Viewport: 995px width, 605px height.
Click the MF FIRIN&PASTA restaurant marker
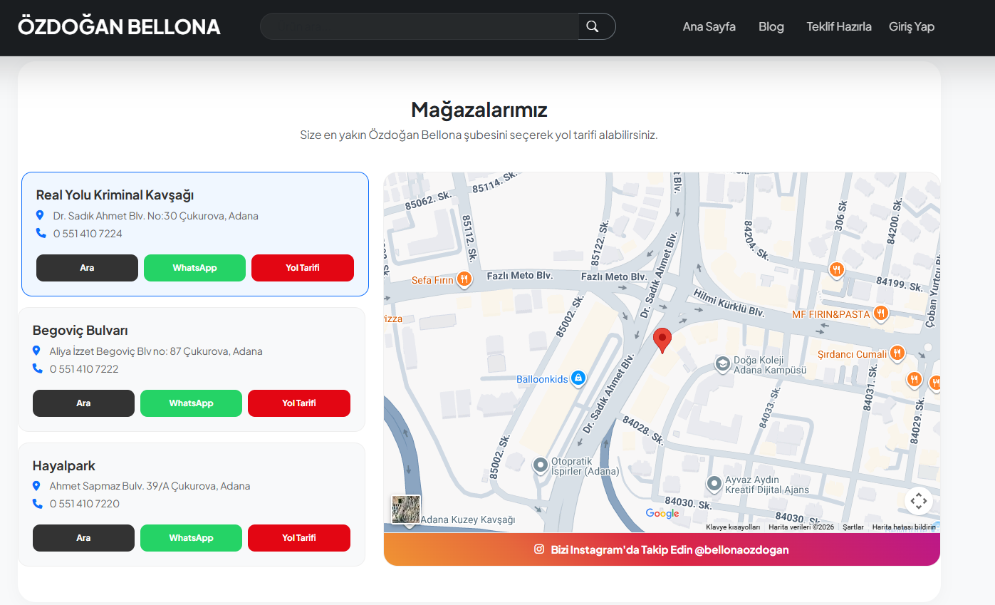pyautogui.click(x=881, y=314)
